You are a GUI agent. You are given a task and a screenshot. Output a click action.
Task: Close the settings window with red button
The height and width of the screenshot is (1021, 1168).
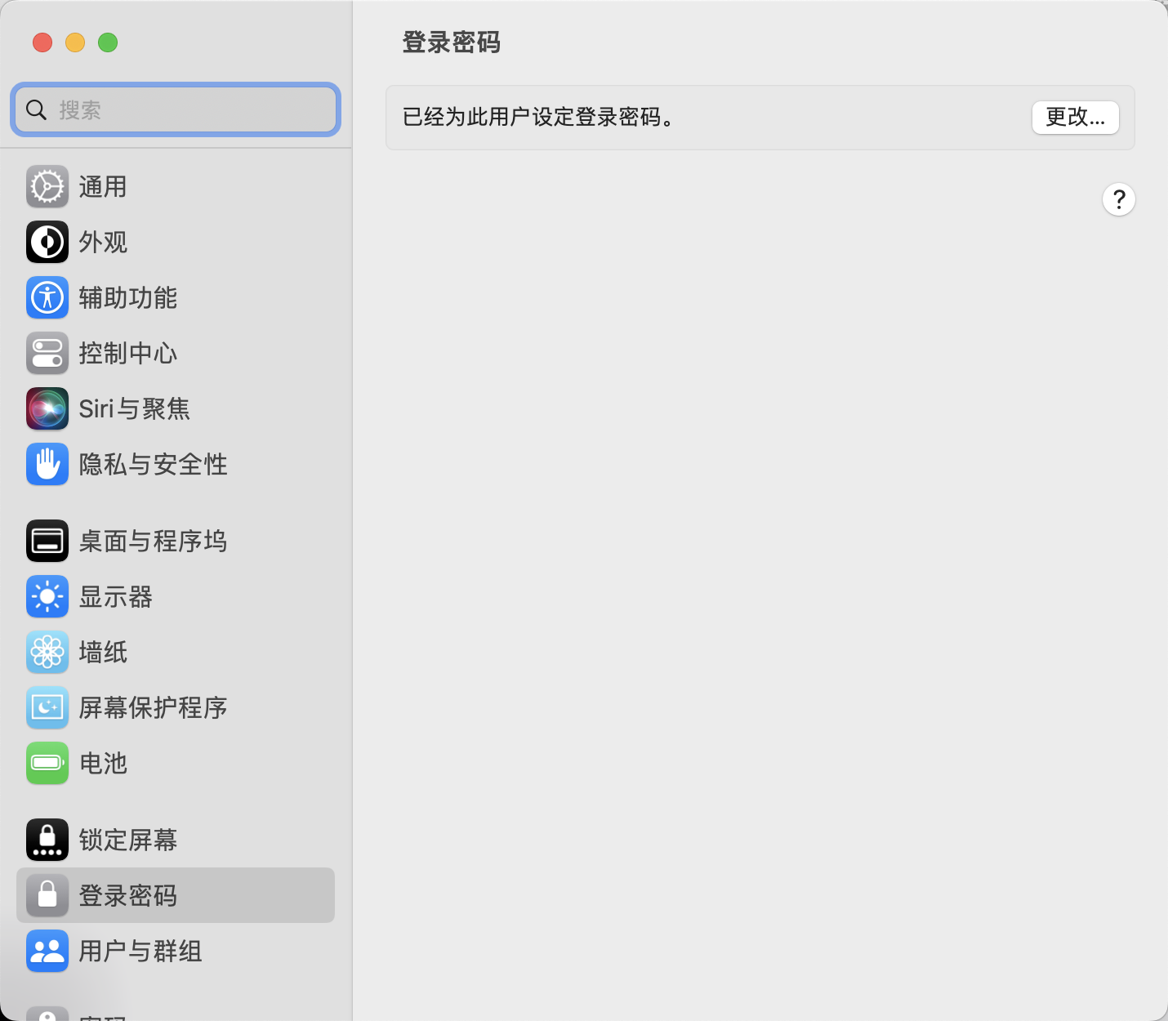[42, 42]
